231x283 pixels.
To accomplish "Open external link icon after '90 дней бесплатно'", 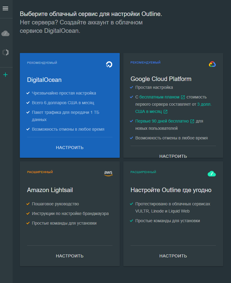I will tap(192, 121).
